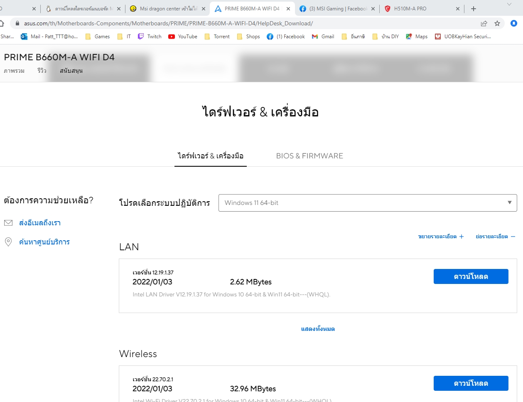Click the ส่งอีเมลถึงเรา link
523x402 pixels.
coord(40,223)
